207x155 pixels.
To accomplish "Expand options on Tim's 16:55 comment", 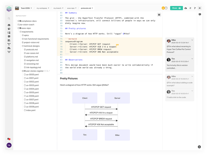I will (192, 91).
